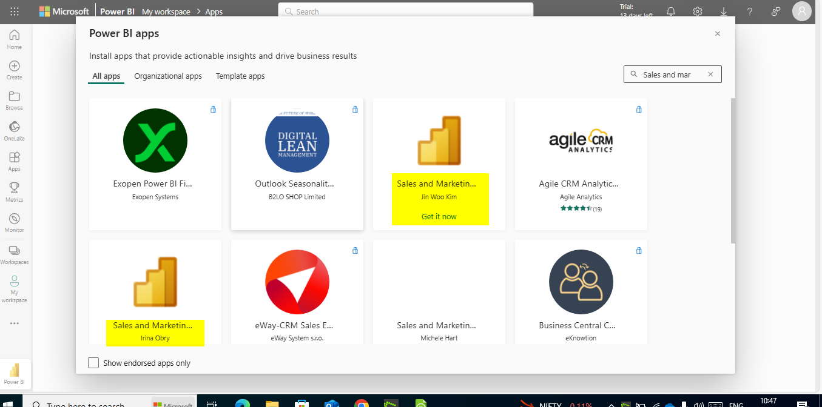Switch to Organizational apps tab
The height and width of the screenshot is (407, 822).
[168, 76]
